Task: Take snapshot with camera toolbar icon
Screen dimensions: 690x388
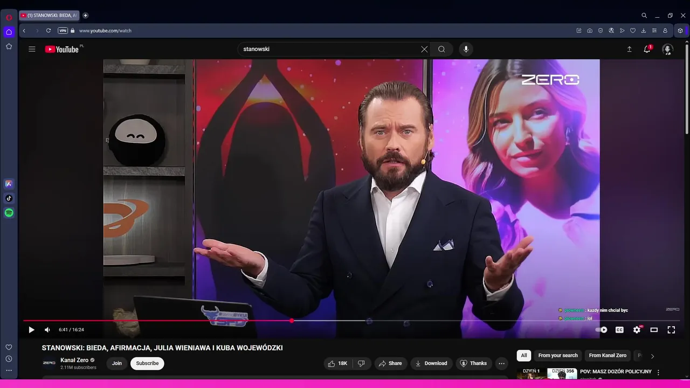Action: click(x=590, y=31)
